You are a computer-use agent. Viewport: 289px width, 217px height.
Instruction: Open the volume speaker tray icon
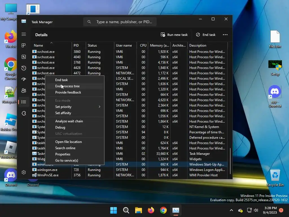pos(256,210)
